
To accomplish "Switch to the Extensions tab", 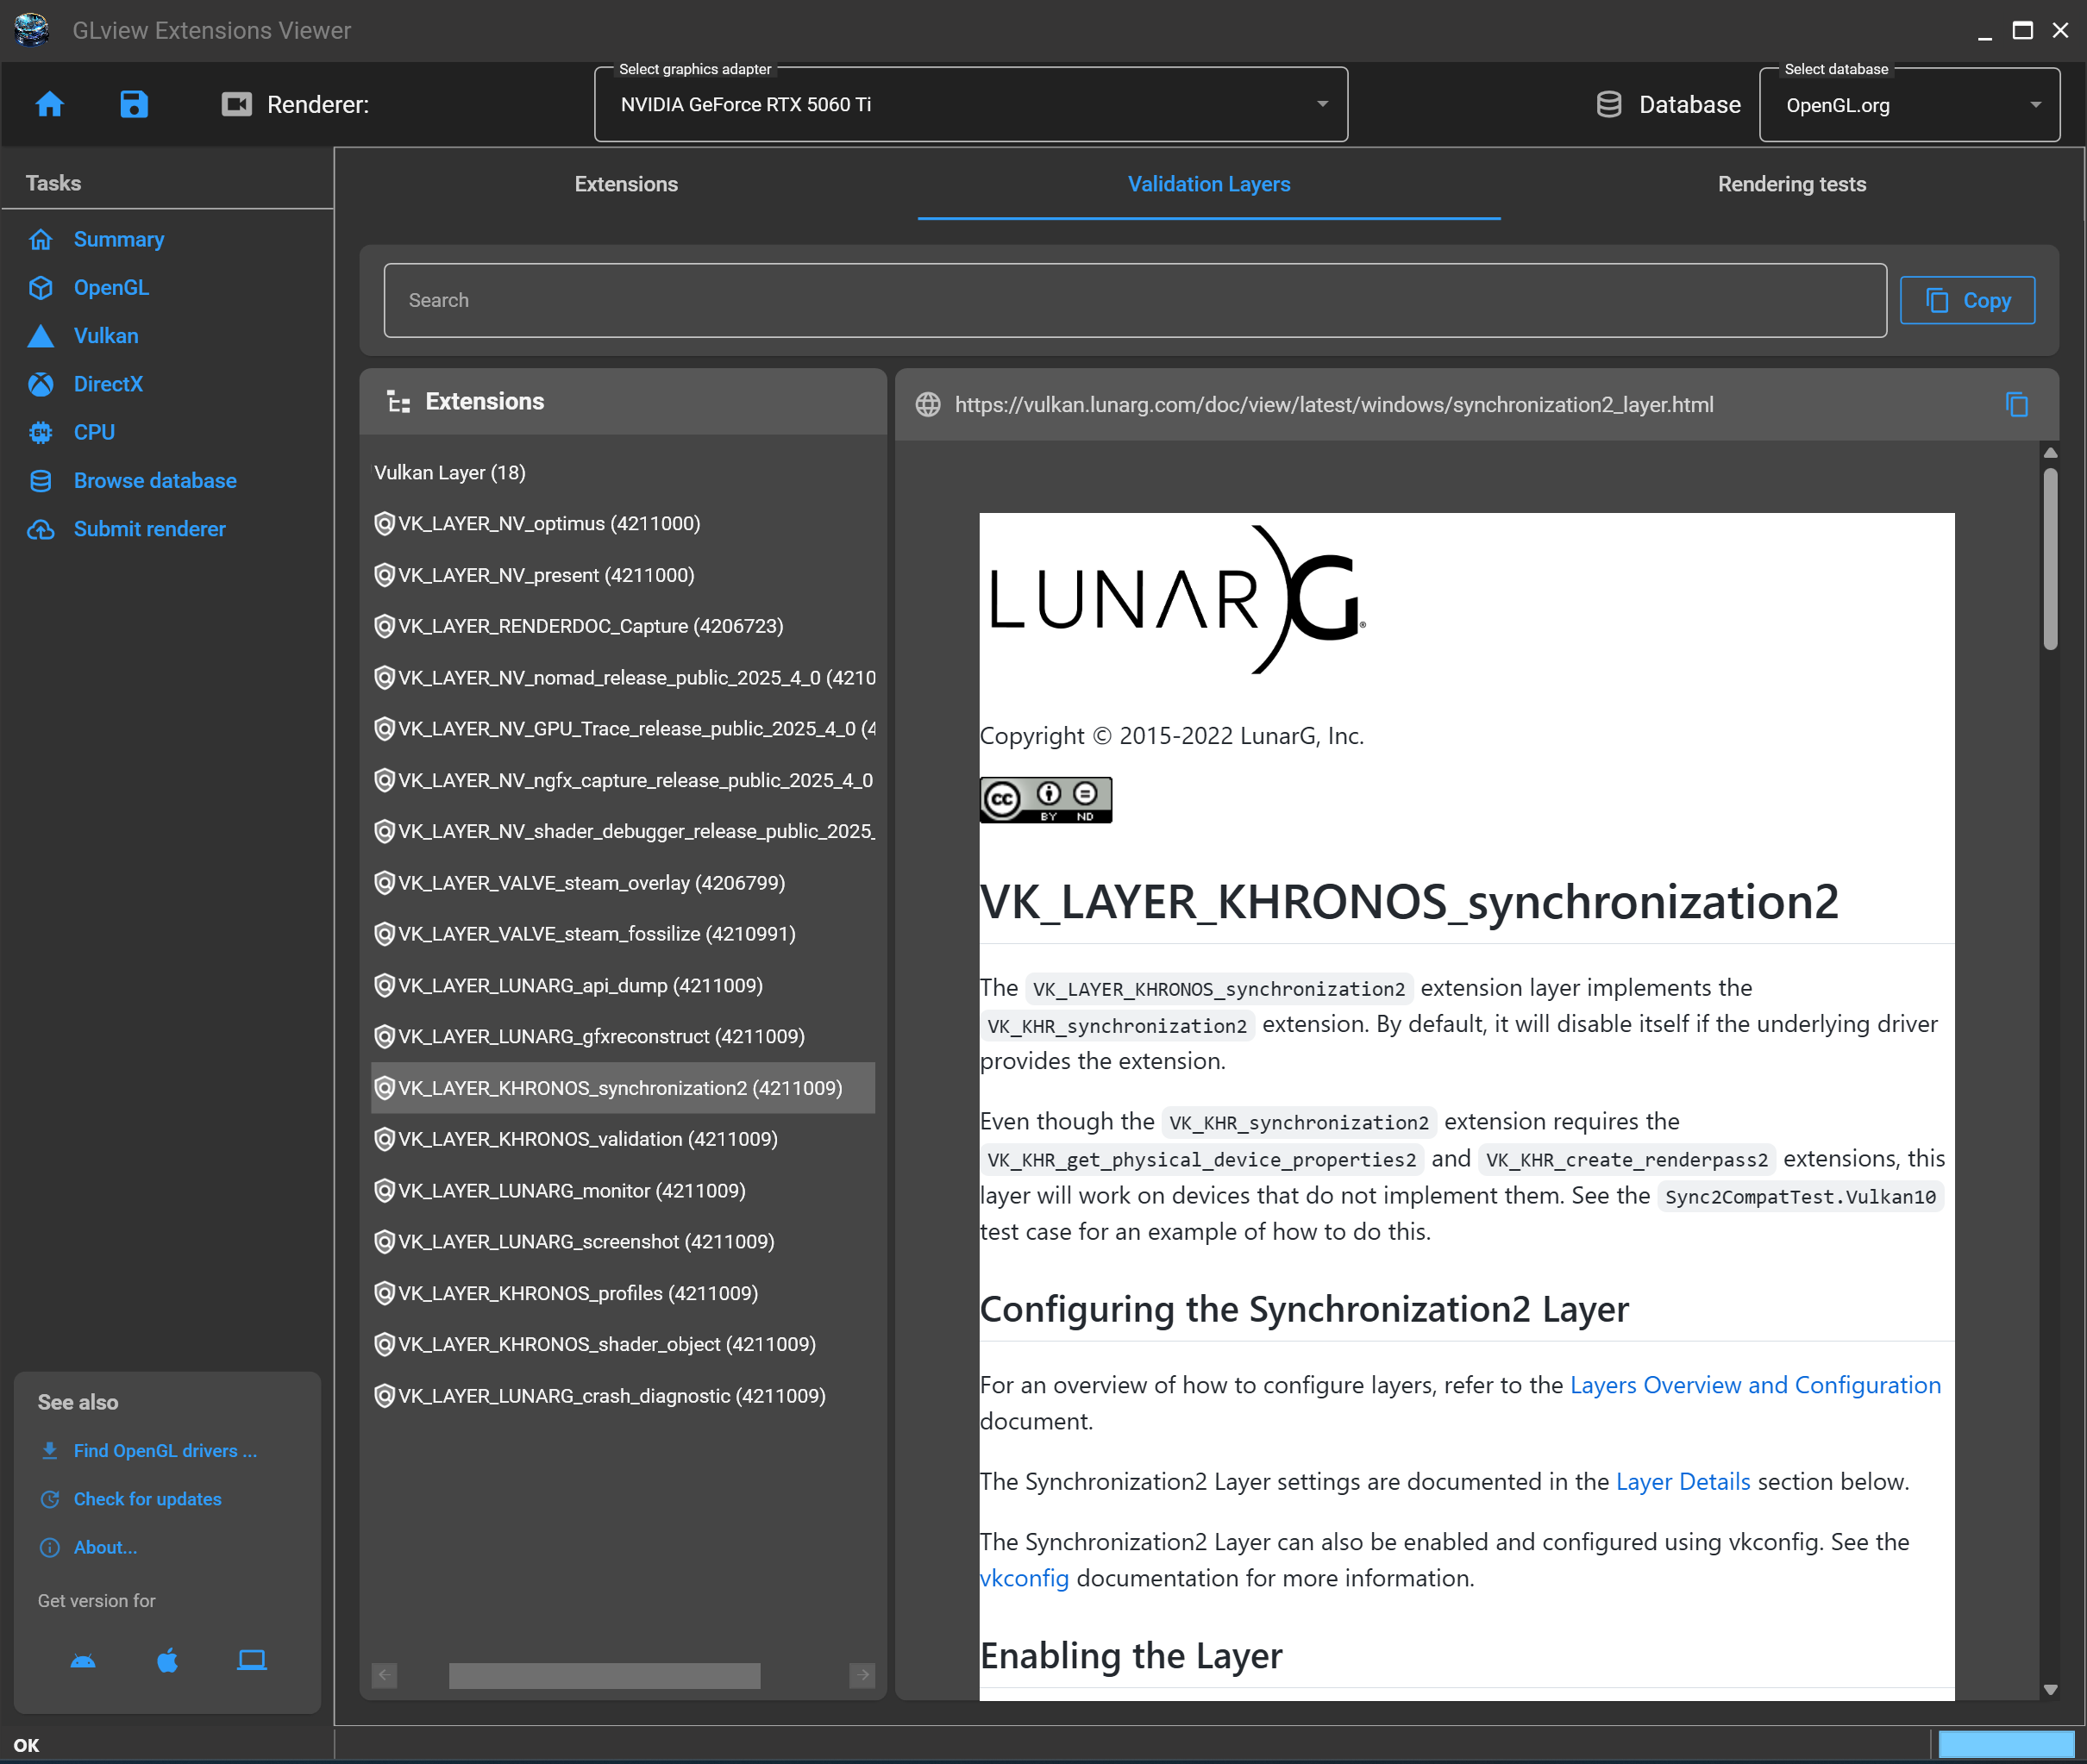I will click(x=626, y=184).
